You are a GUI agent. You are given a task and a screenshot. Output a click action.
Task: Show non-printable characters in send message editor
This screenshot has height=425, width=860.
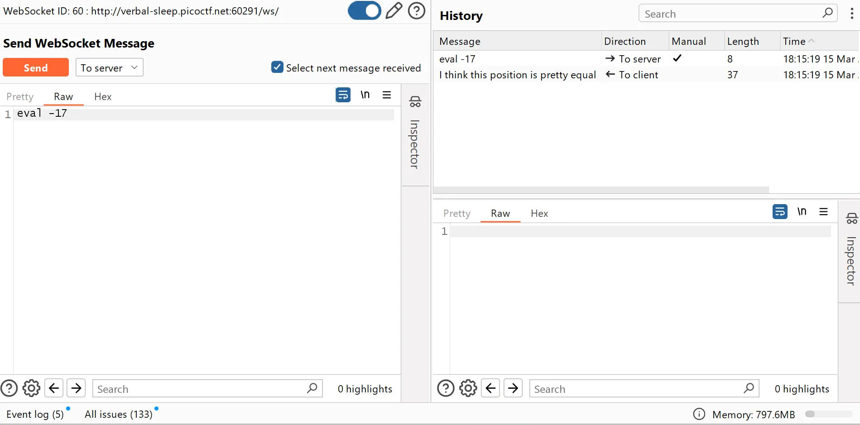click(x=365, y=95)
